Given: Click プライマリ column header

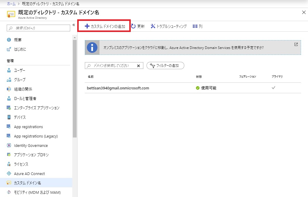Looking at the screenshot, I should (277, 77).
